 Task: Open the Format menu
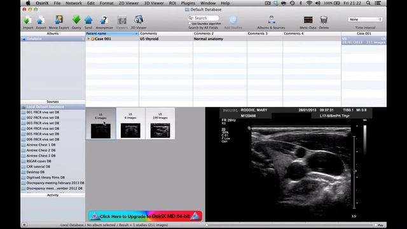[x=106, y=3]
